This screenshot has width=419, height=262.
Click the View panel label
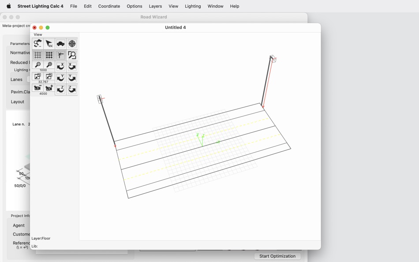point(38,34)
